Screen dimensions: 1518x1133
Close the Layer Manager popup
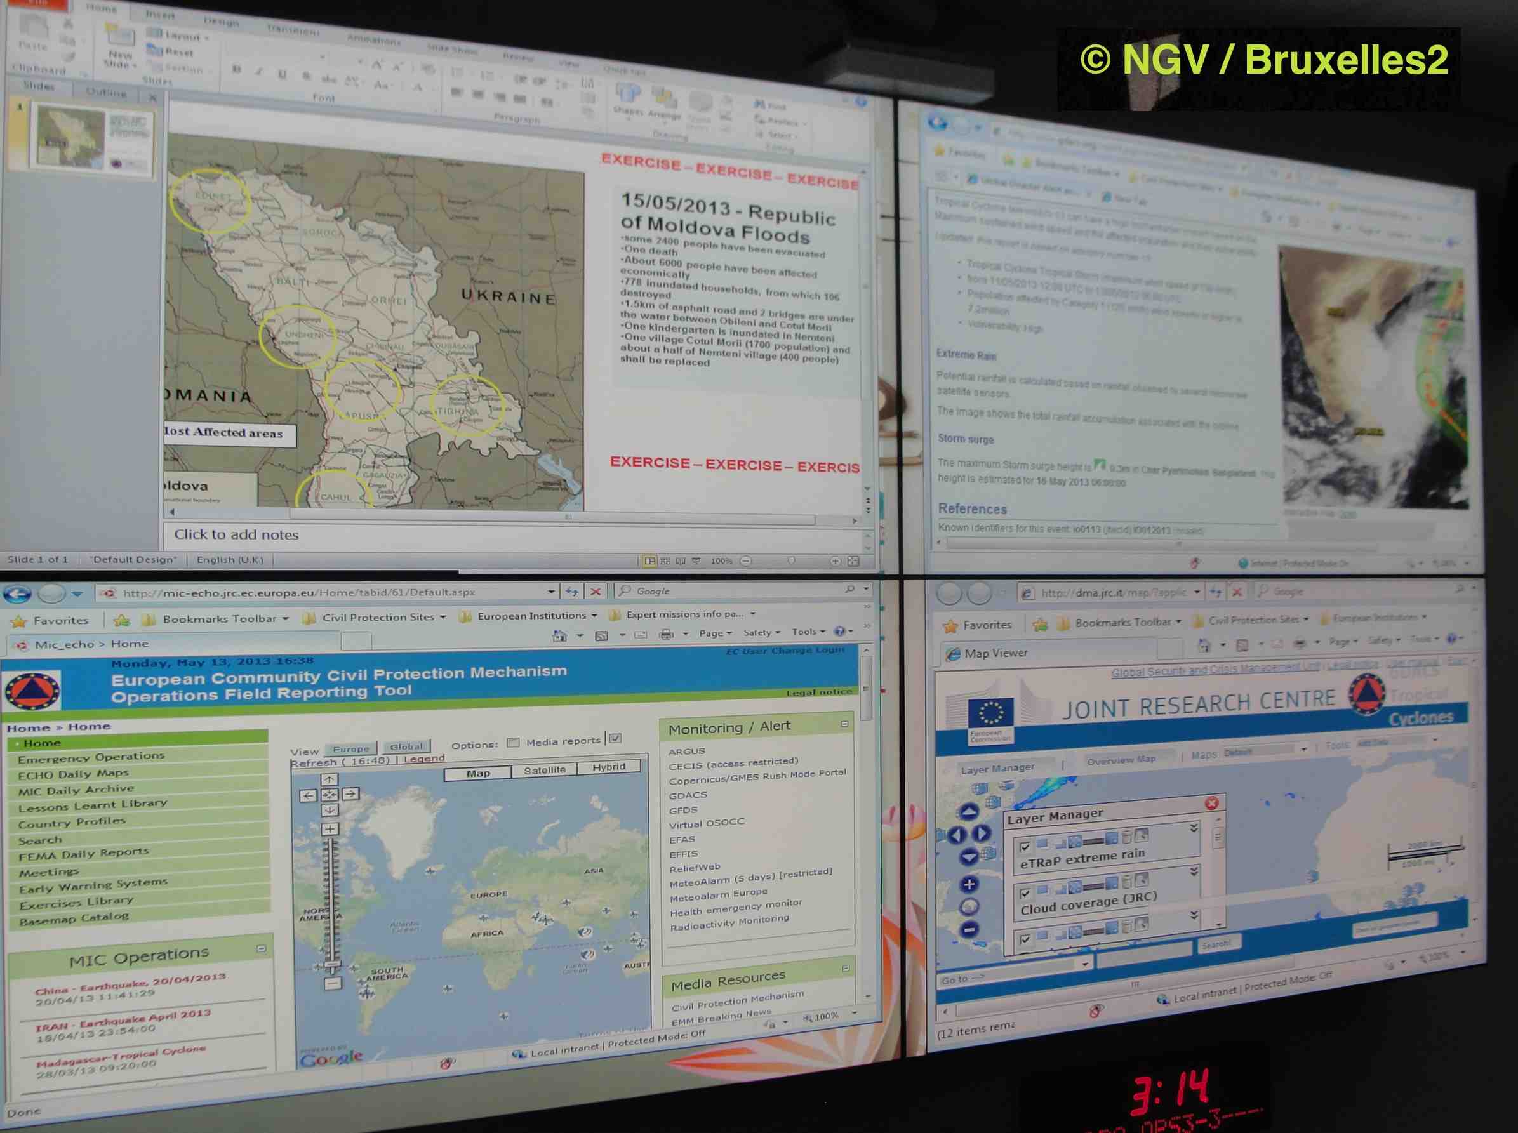[1211, 803]
